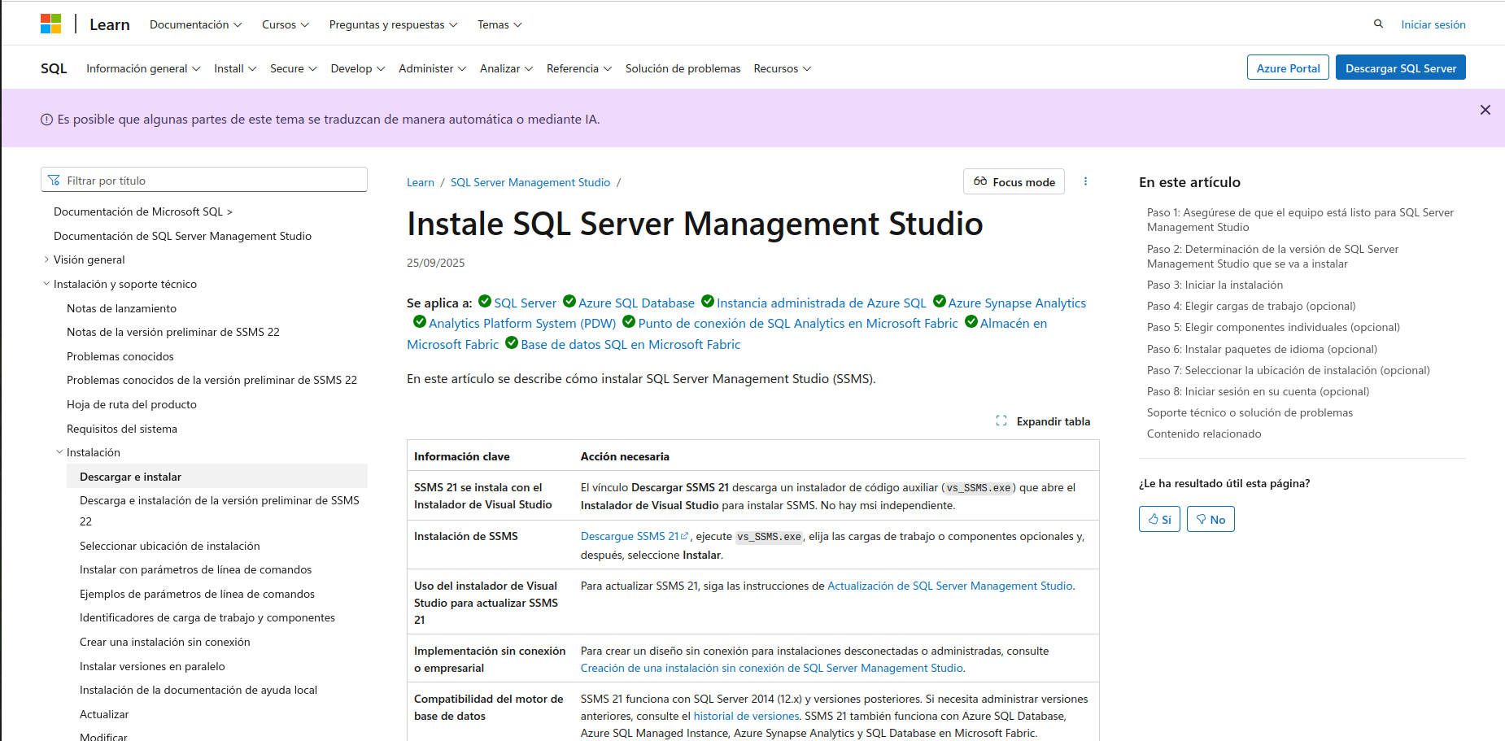Screen dimensions: 1505x741
Task: Dismiss the translation notice with the X icon
Action: 1485,109
